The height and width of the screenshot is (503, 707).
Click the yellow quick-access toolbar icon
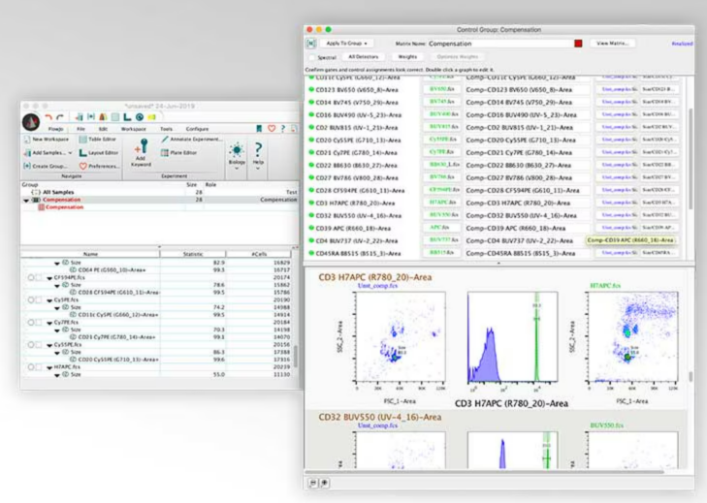(x=152, y=117)
